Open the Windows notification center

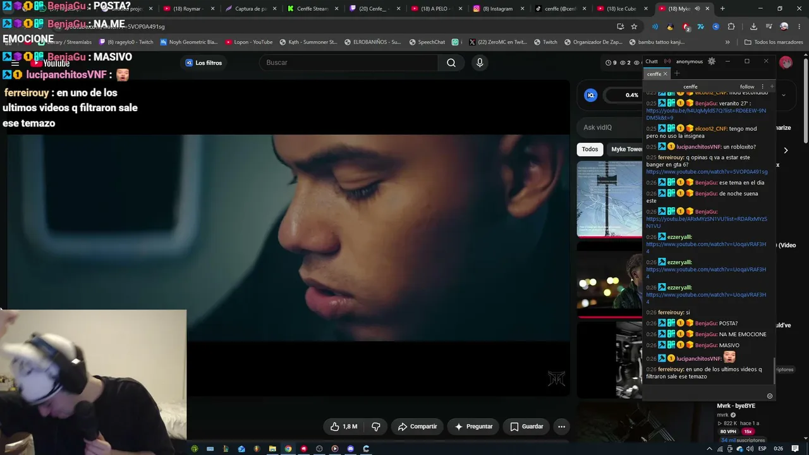(x=796, y=449)
